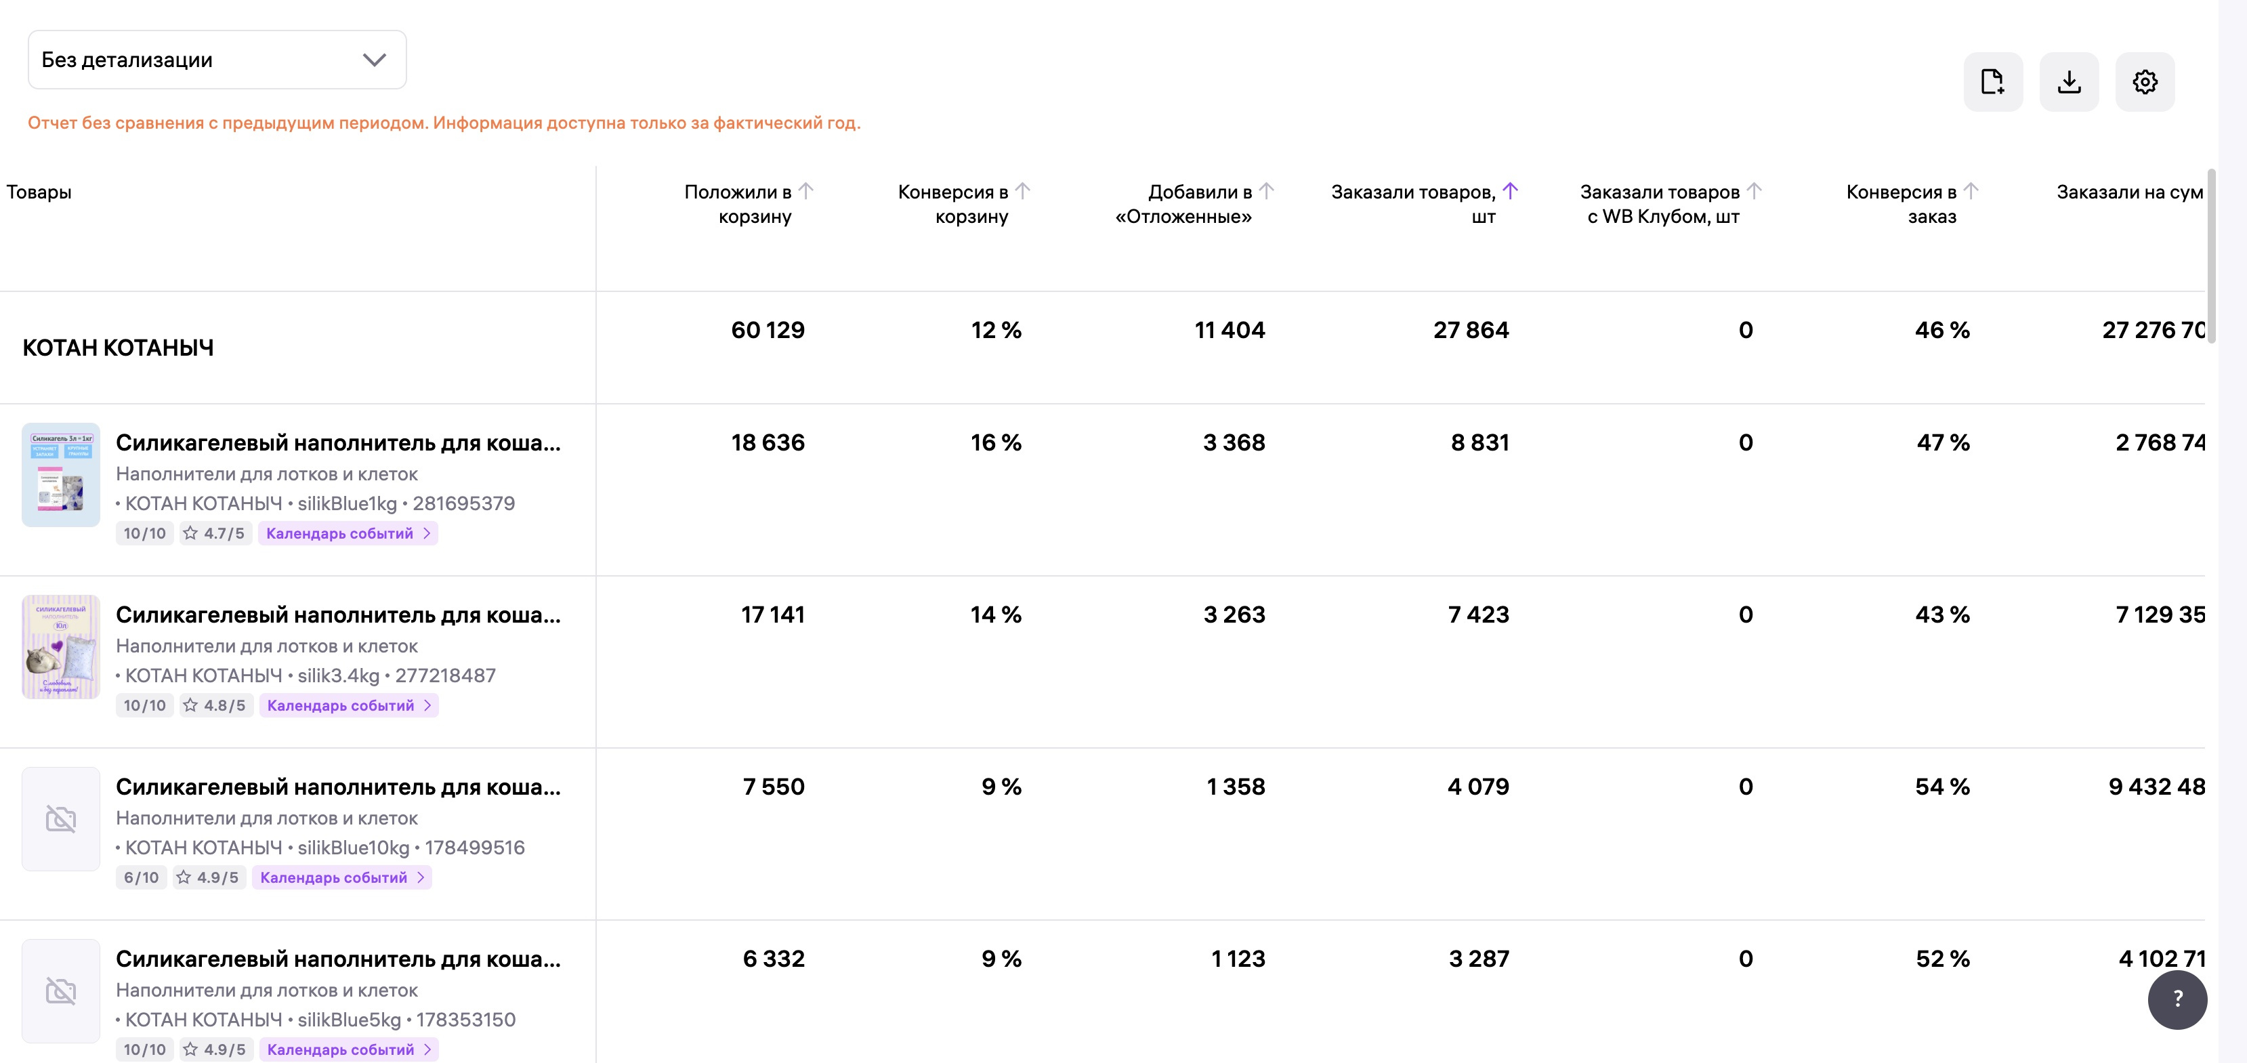The width and height of the screenshot is (2247, 1063).
Task: Open the 'Без детализации' dropdown
Action: coord(217,60)
